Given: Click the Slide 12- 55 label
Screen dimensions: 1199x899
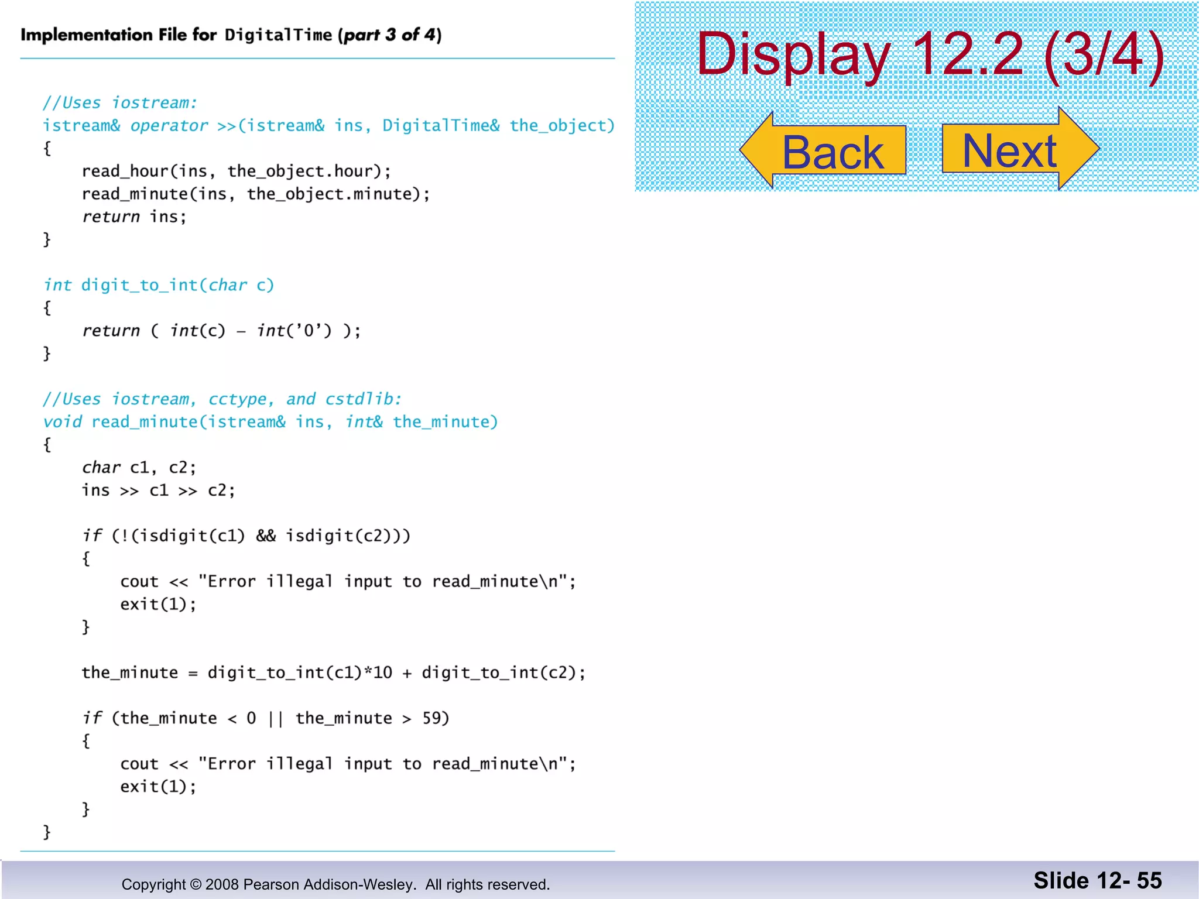Looking at the screenshot, I should coord(1097,880).
